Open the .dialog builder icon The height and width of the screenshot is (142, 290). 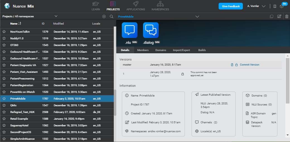(x=151, y=30)
